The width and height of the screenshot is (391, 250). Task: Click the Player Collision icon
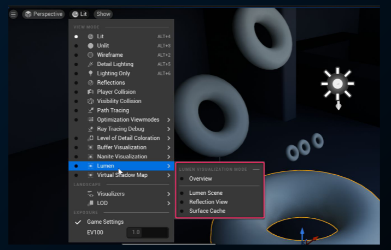tap(91, 92)
